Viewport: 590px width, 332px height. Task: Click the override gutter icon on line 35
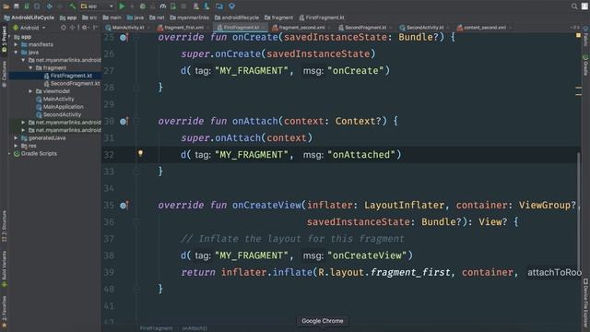(x=124, y=205)
